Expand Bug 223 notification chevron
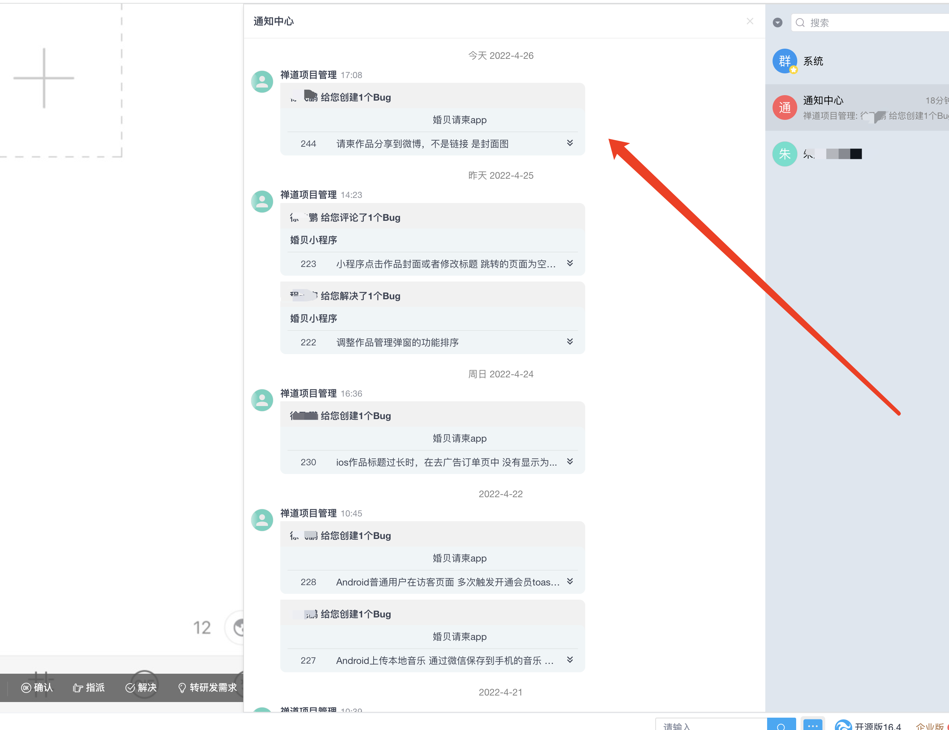 pyautogui.click(x=570, y=263)
